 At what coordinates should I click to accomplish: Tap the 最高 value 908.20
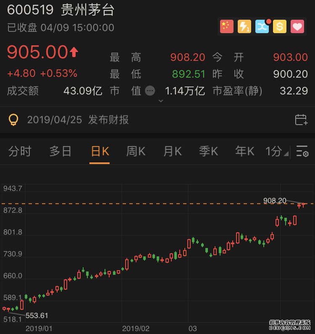[x=188, y=57]
